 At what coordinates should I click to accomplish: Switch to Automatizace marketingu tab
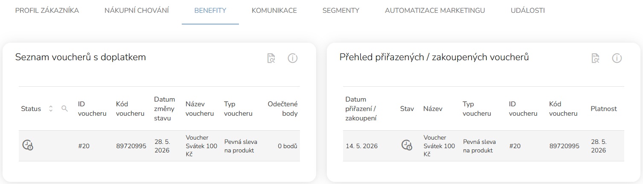pos(435,11)
